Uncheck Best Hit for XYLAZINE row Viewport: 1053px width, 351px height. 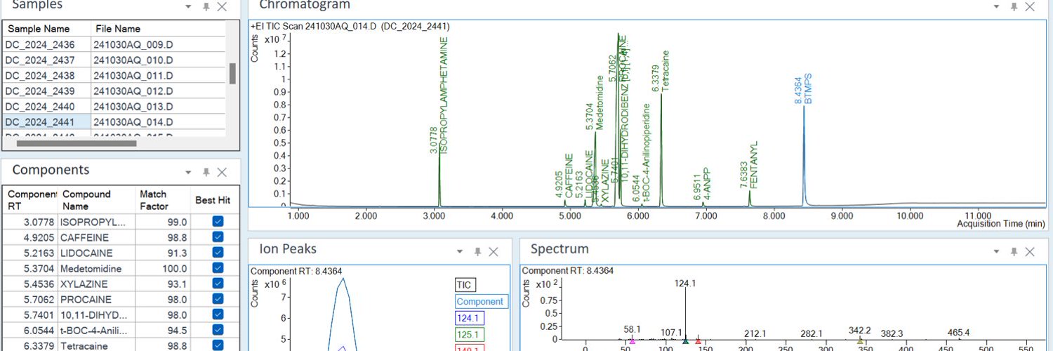click(x=218, y=284)
